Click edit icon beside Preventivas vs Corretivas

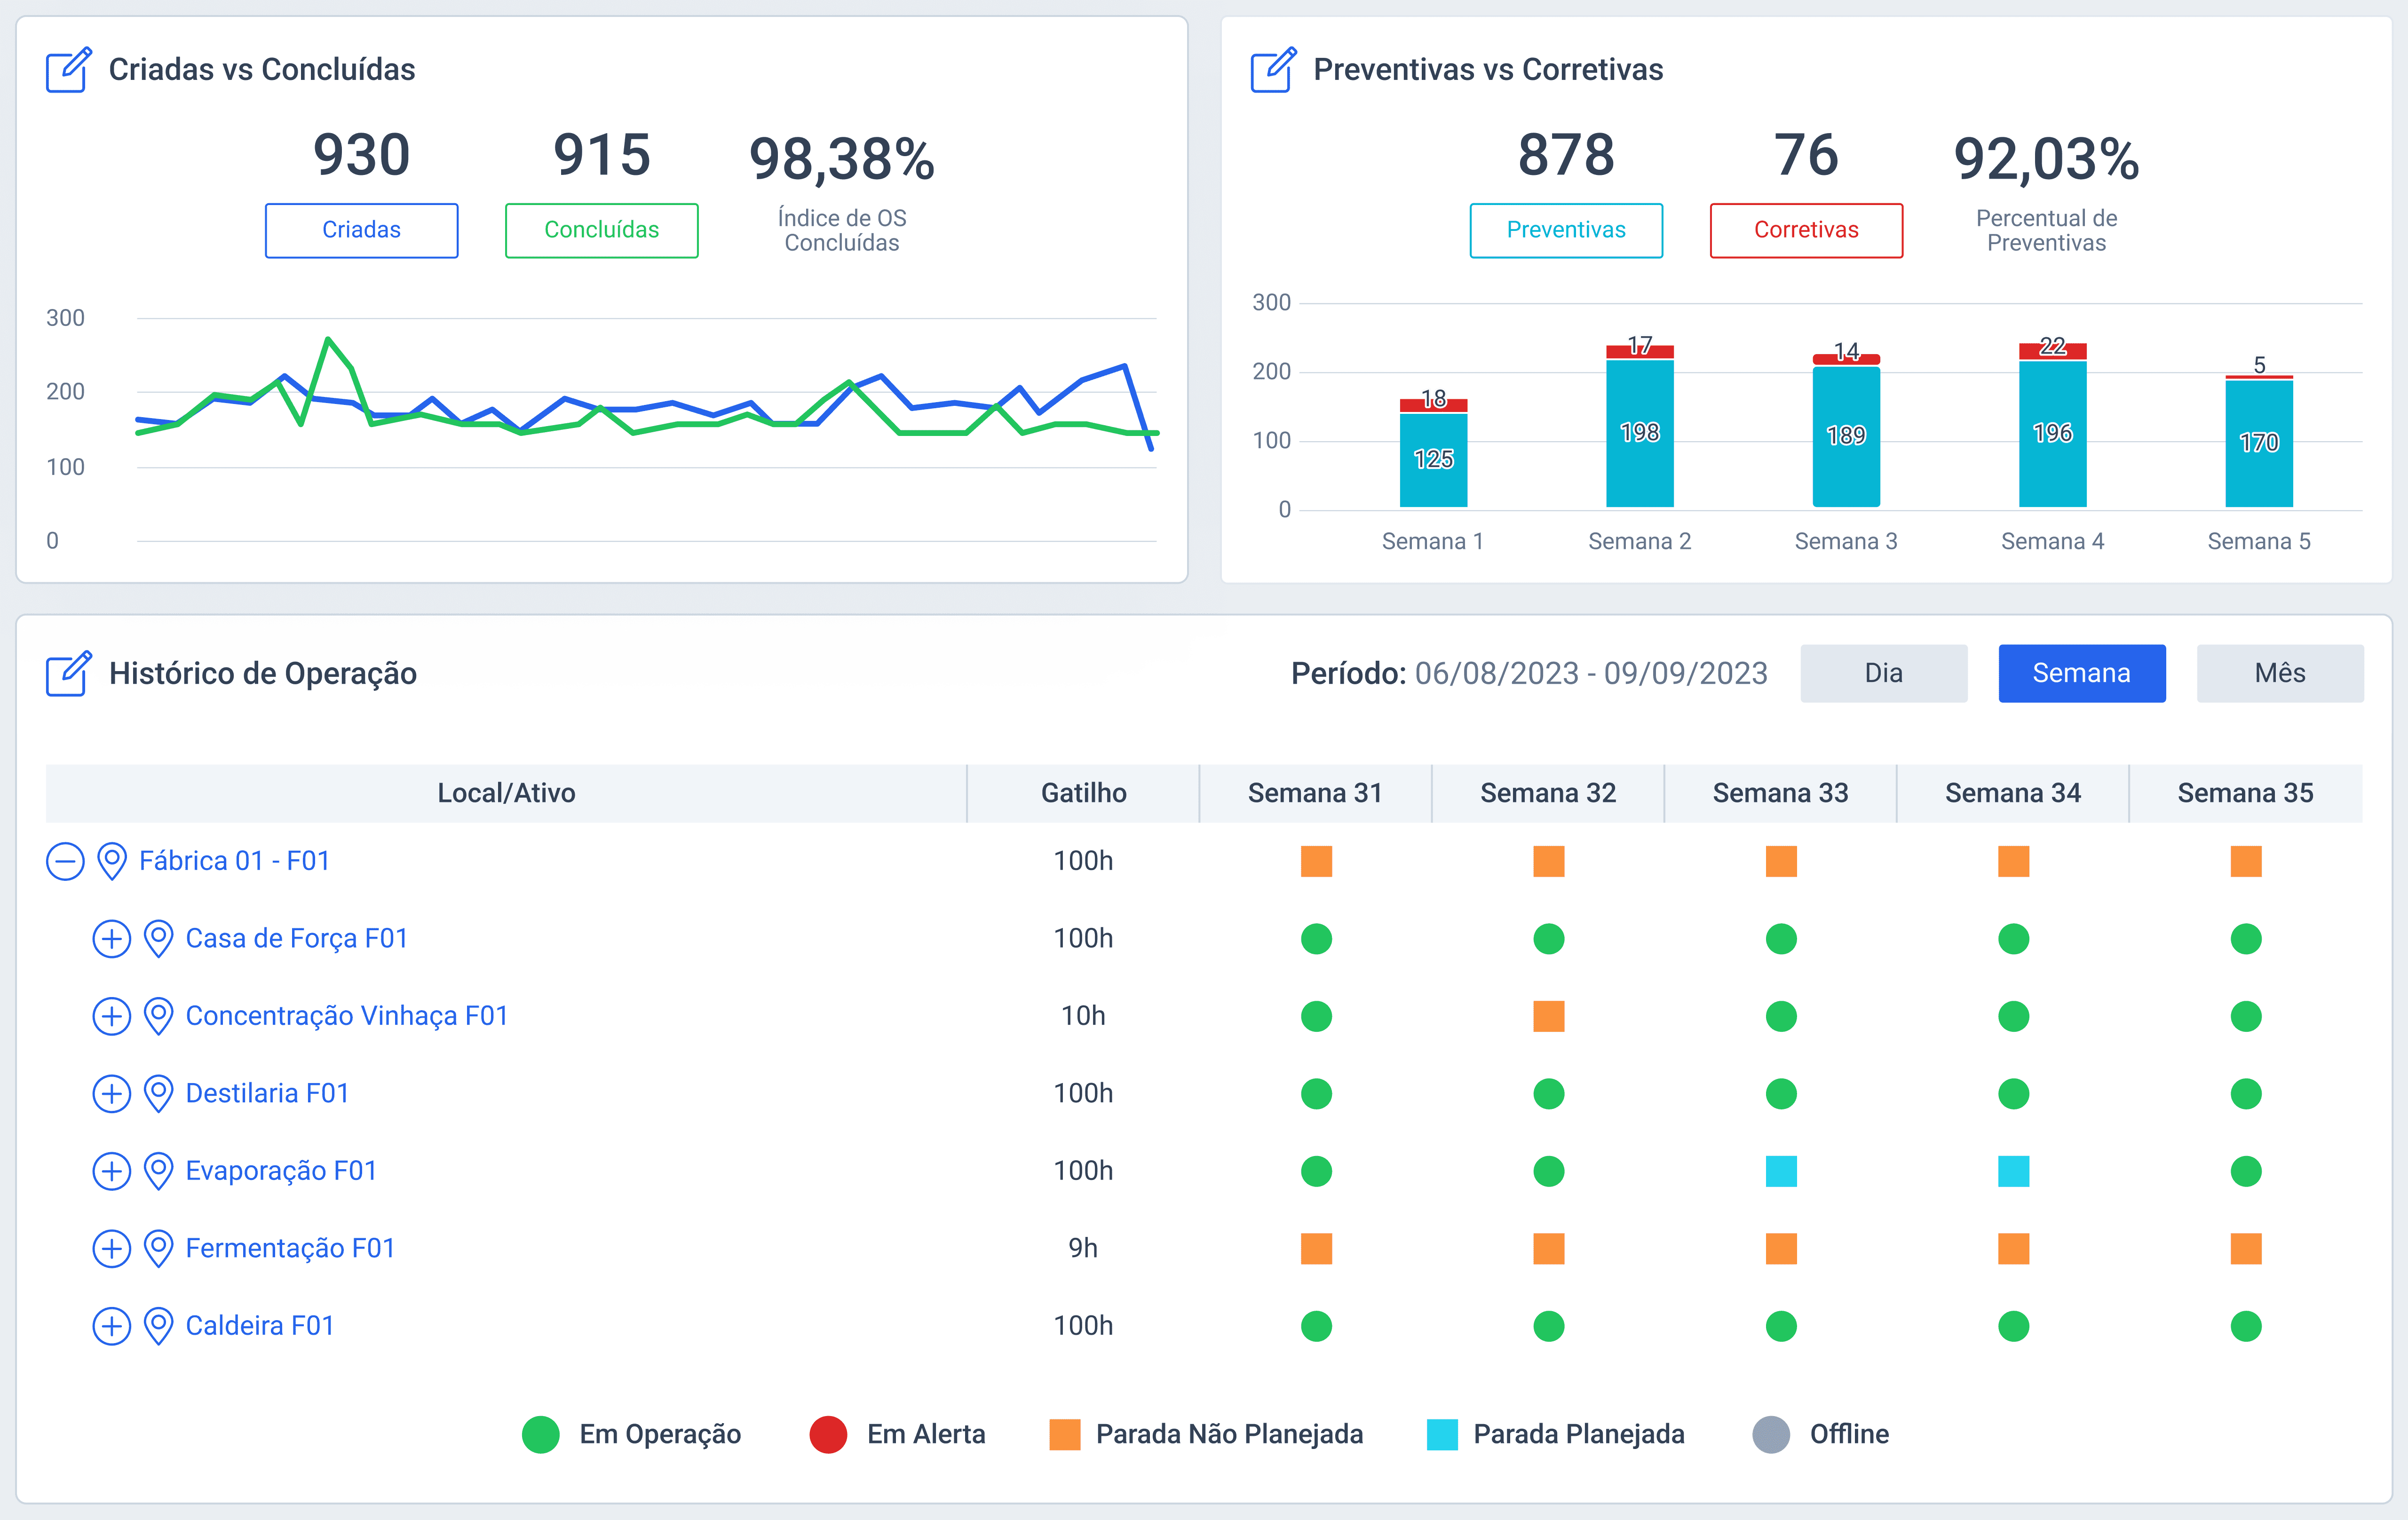(x=1274, y=70)
